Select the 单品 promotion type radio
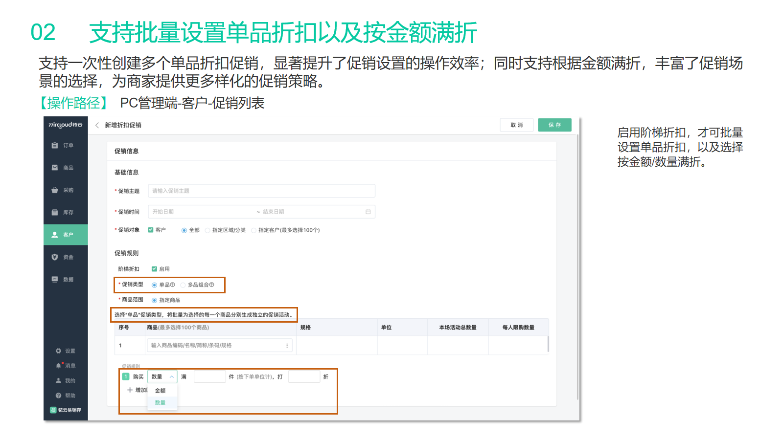 [154, 285]
